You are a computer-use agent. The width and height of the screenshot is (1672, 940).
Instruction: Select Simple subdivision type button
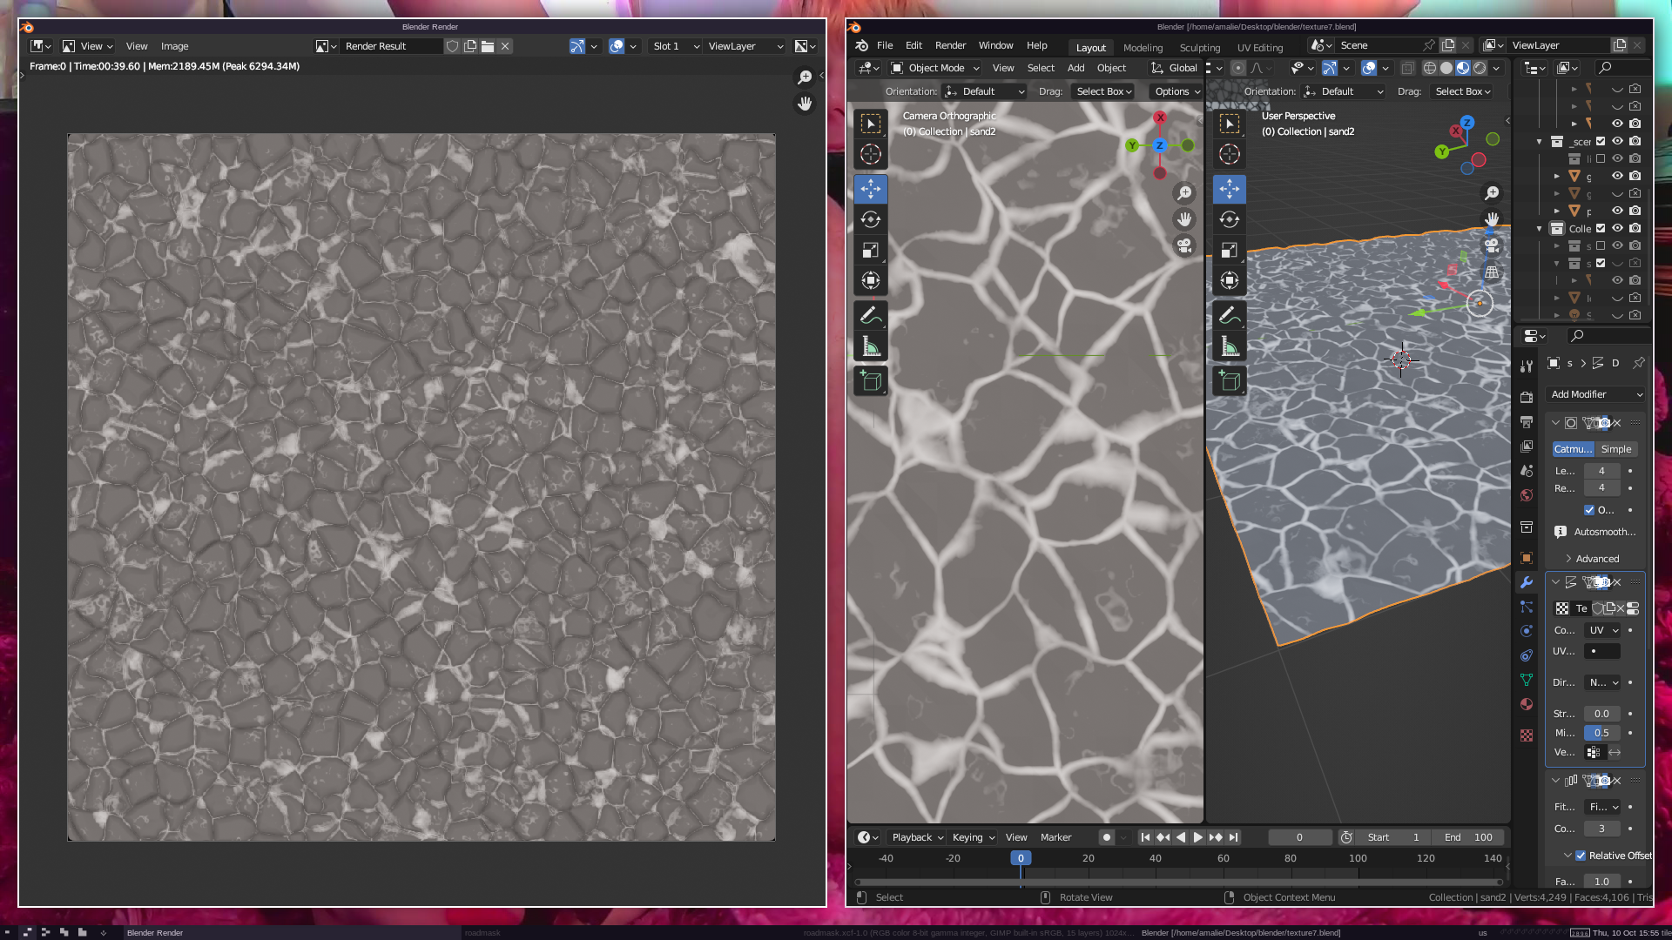1615,449
